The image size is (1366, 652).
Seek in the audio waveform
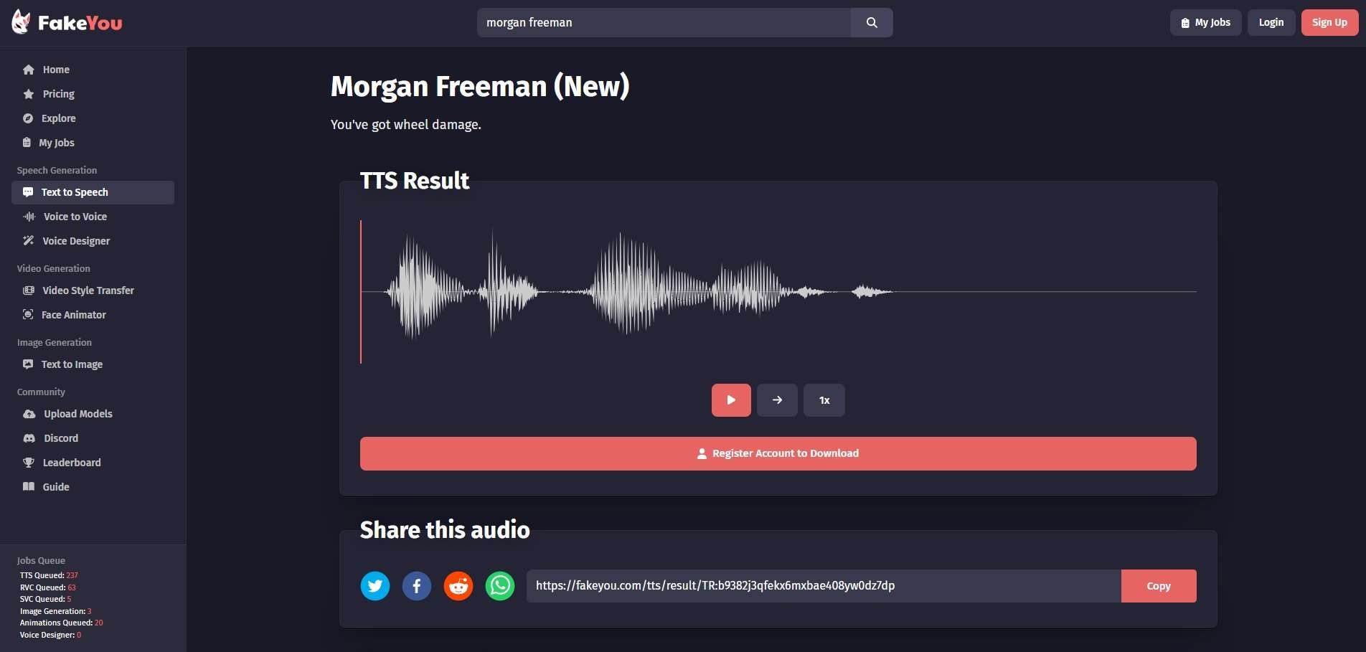(x=778, y=292)
